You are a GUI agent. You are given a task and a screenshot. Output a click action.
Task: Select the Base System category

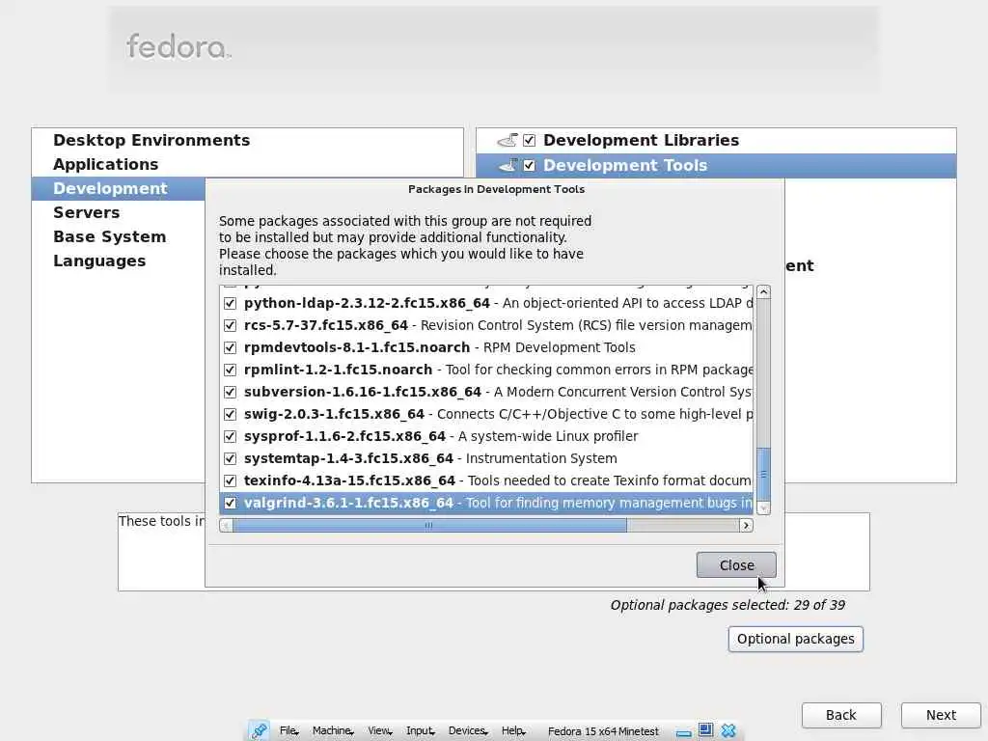119,236
